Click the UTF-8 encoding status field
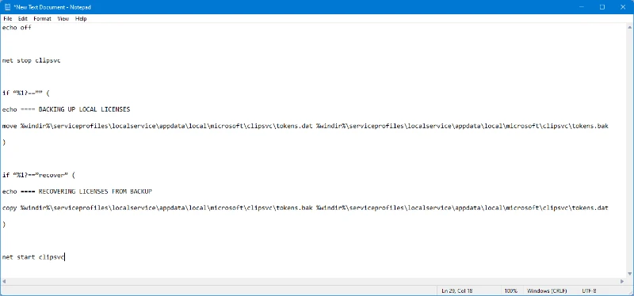This screenshot has width=634, height=296. [589, 290]
